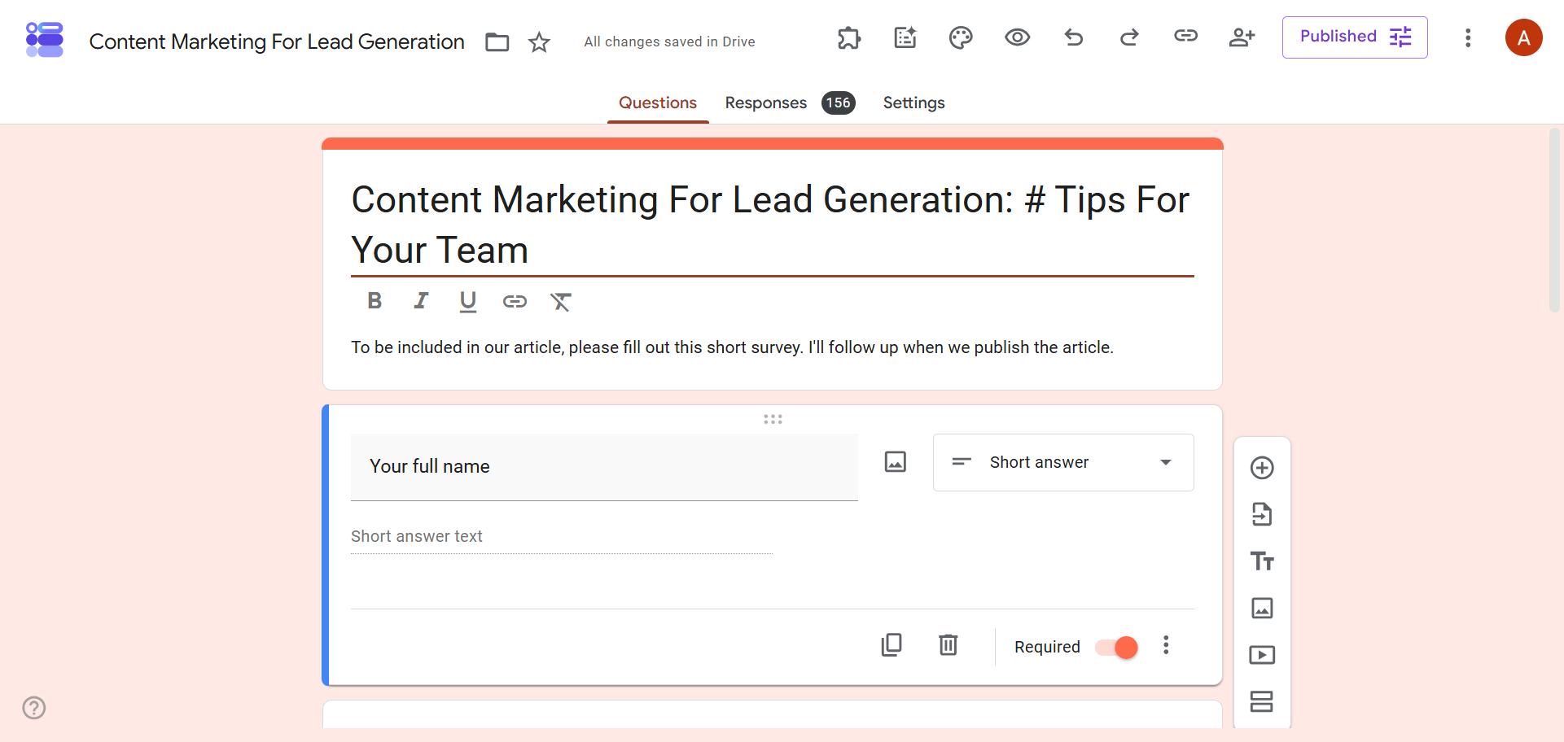Switch to the Questions tab

click(658, 103)
